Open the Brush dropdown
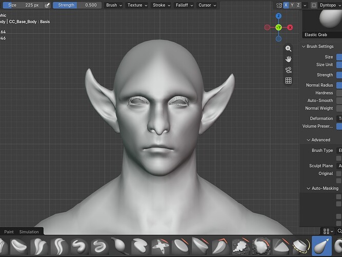The image size is (342, 257). point(114,5)
